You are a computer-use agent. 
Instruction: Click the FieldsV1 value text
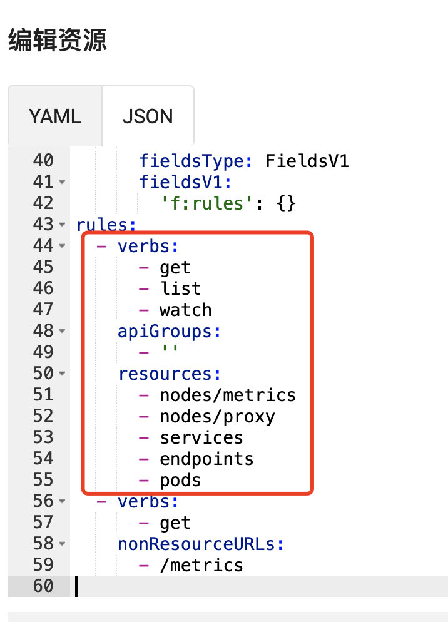click(x=307, y=160)
